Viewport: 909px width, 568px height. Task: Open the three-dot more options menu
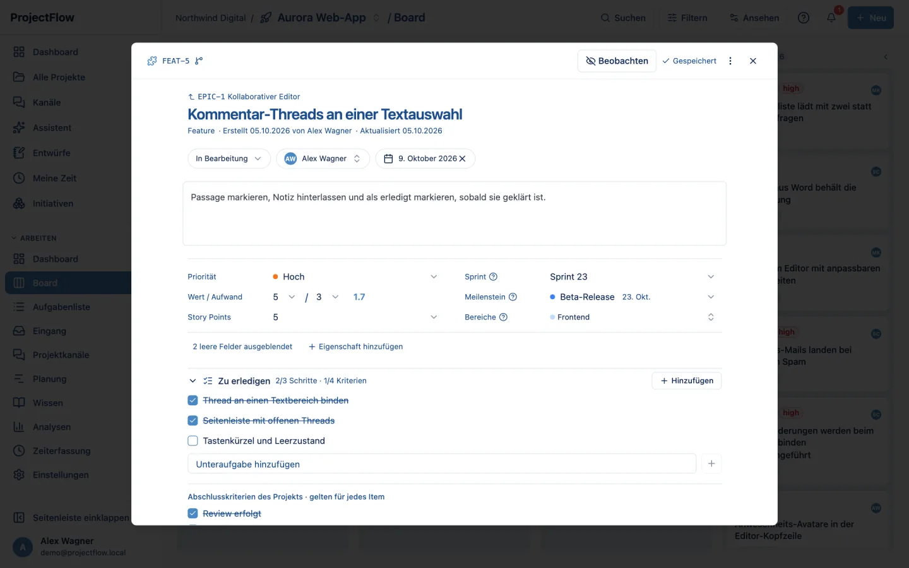click(730, 61)
